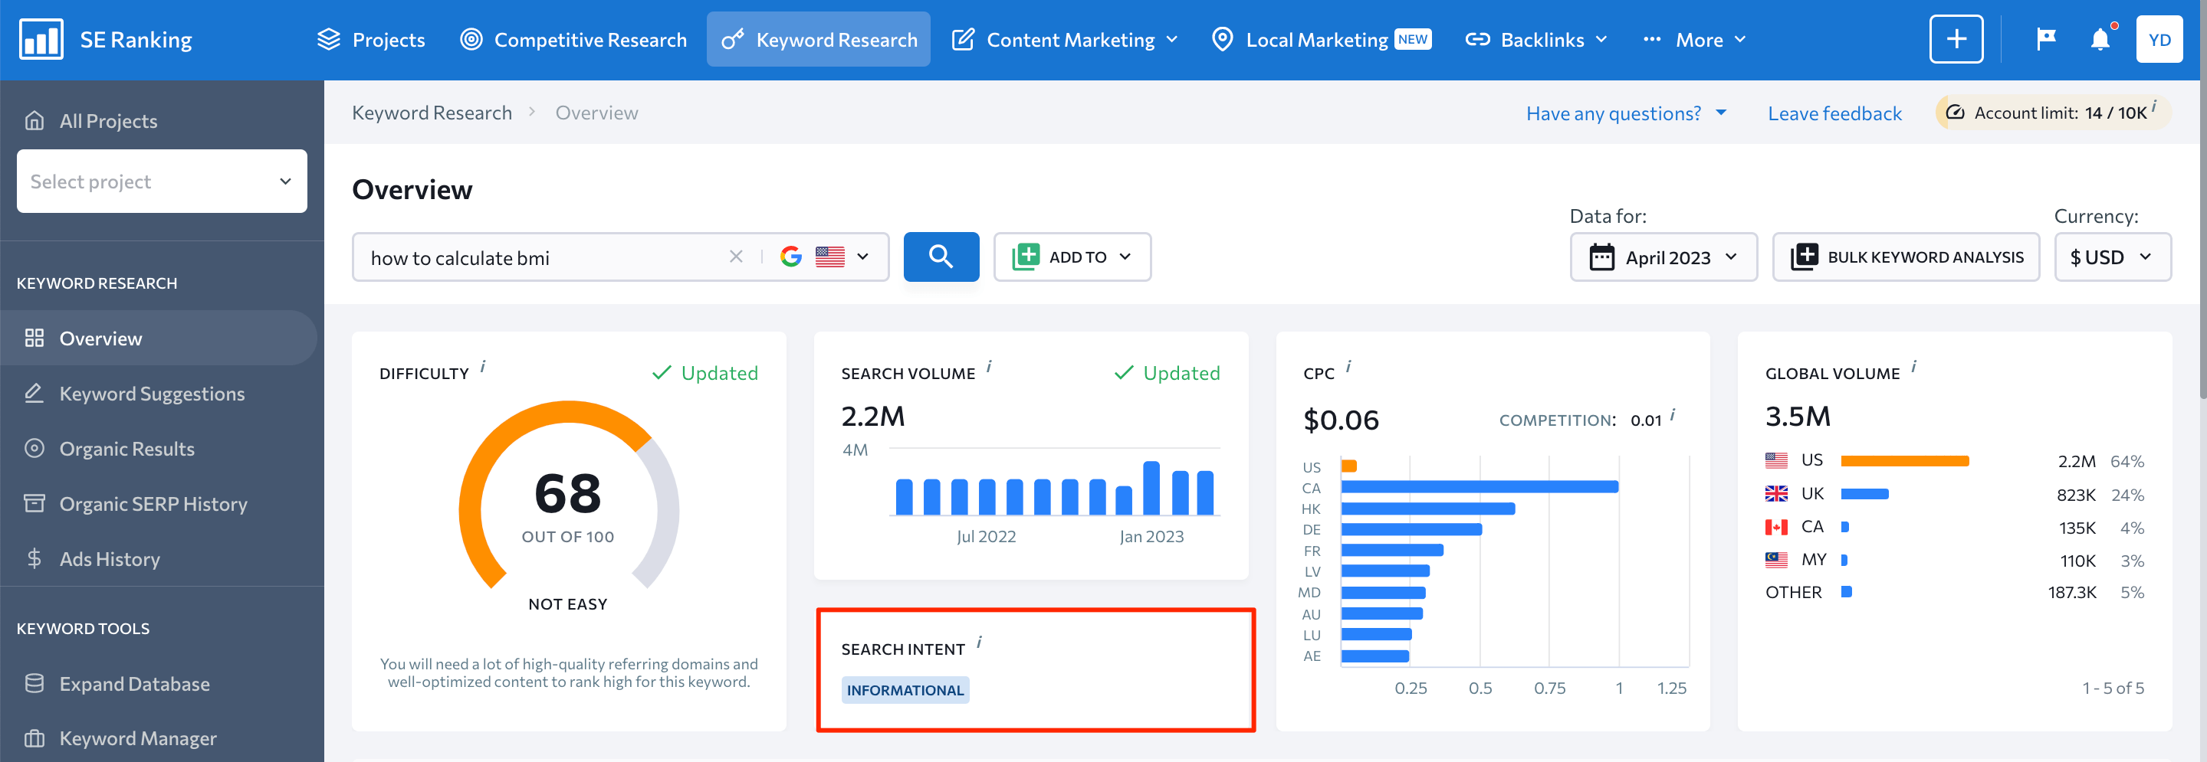The image size is (2207, 762).
Task: Click the INFORMATIONAL intent tag
Action: pos(905,690)
